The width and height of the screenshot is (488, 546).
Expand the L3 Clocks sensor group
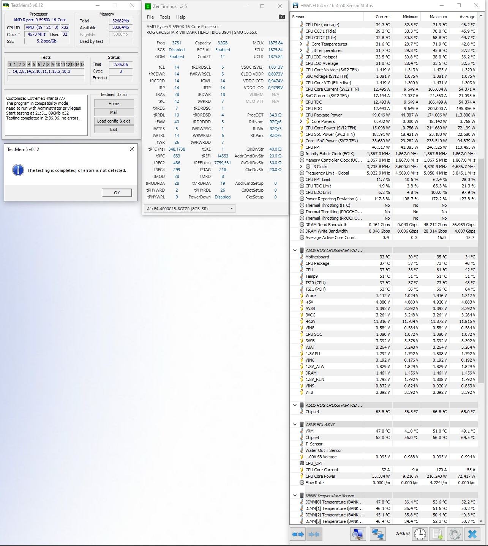point(301,167)
